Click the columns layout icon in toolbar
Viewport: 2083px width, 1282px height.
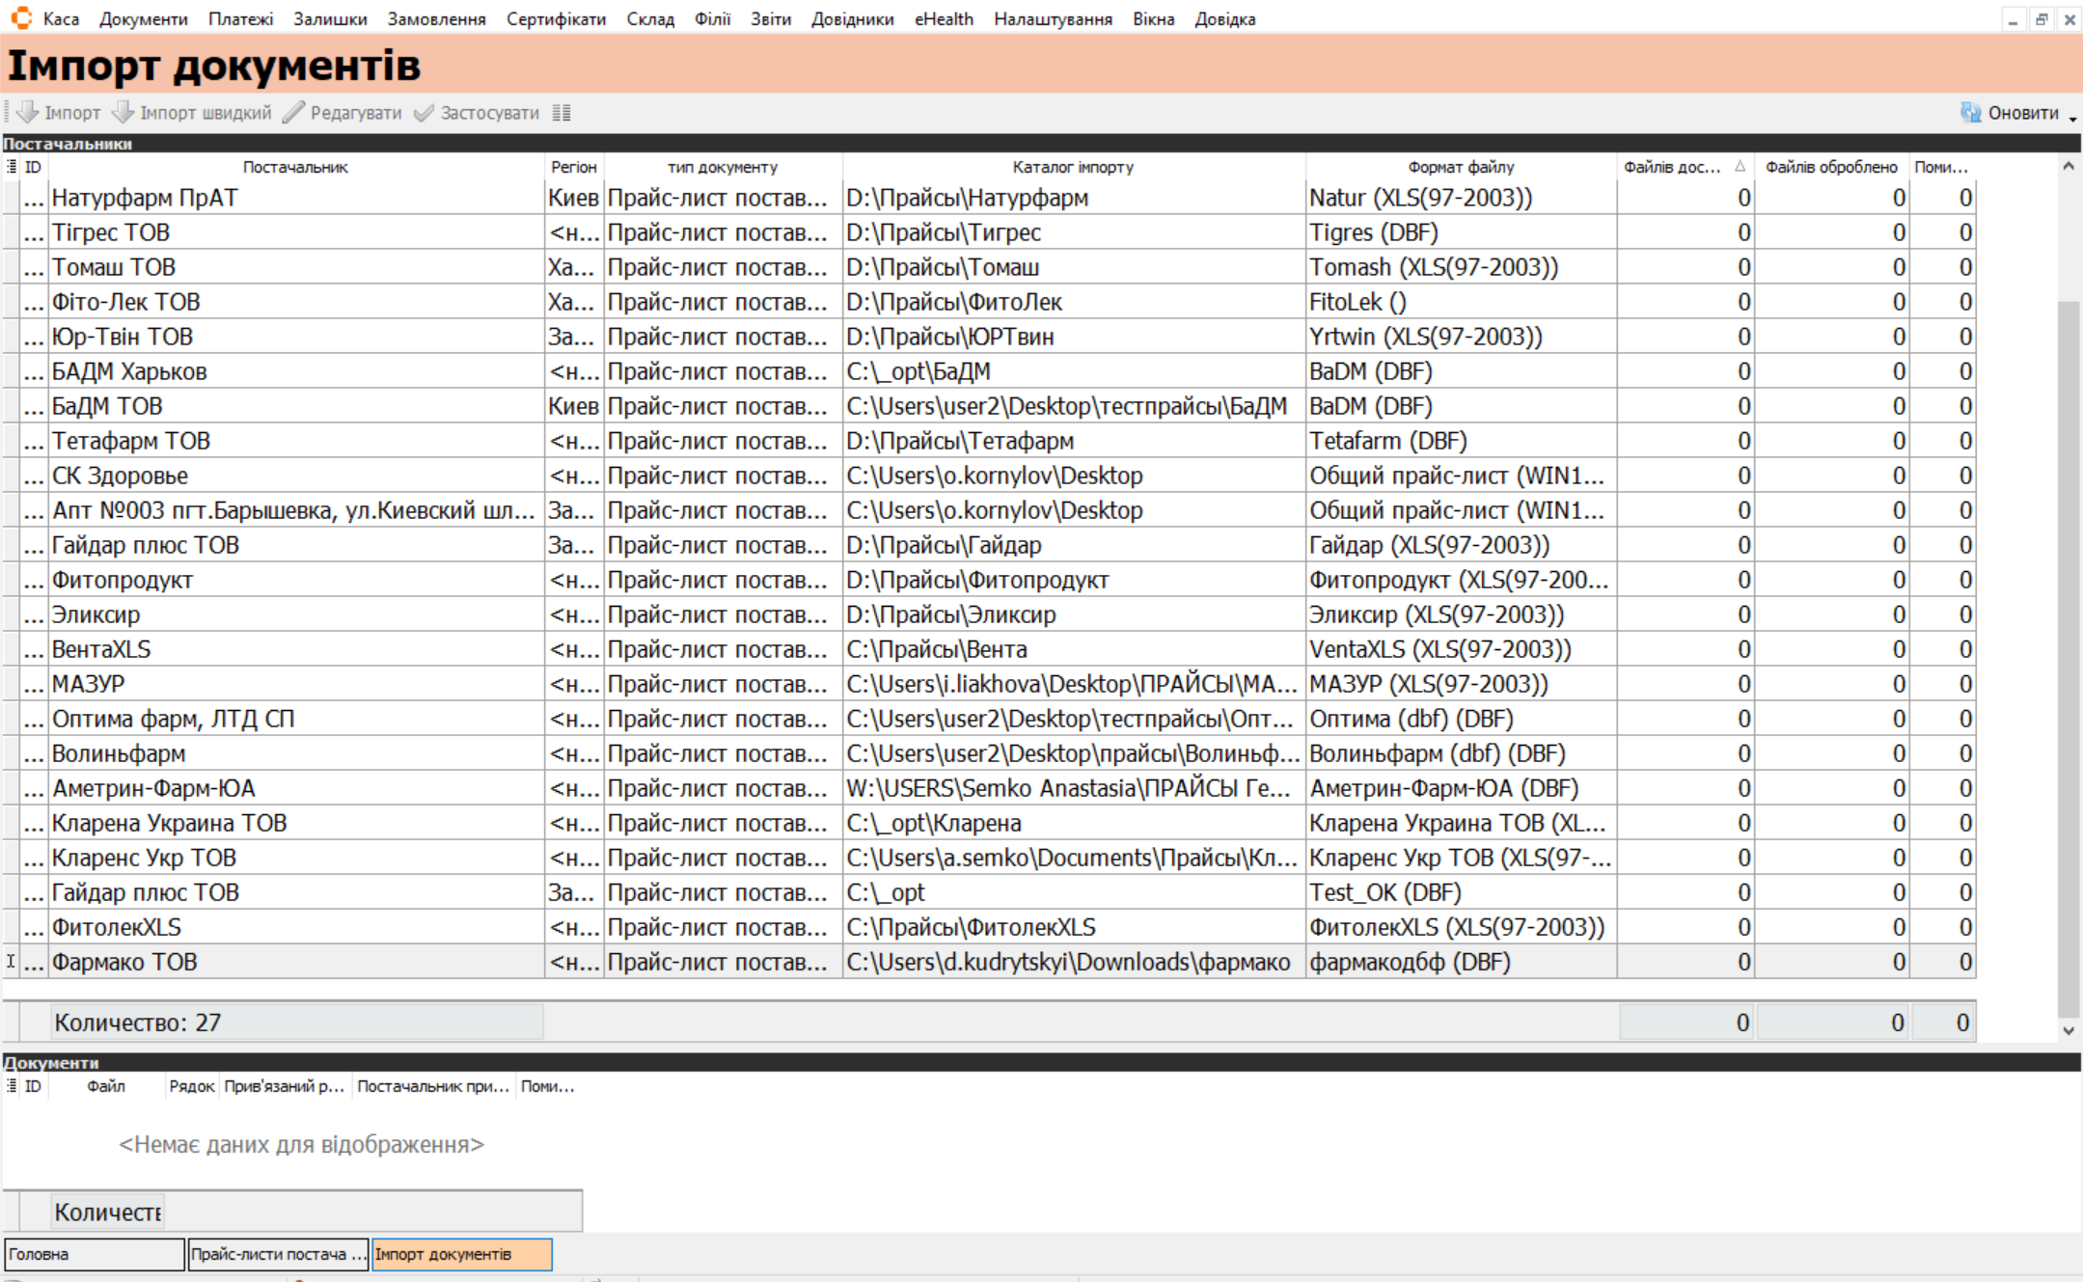(x=562, y=113)
